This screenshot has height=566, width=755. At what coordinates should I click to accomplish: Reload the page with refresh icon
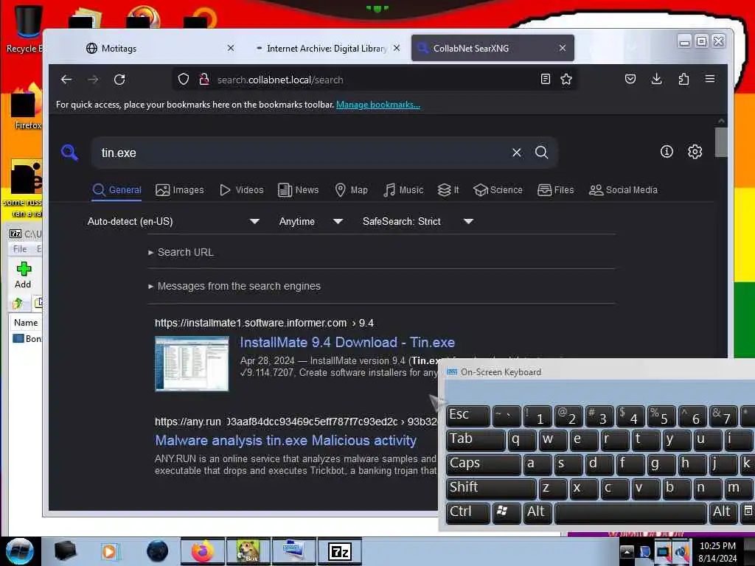pyautogui.click(x=119, y=80)
